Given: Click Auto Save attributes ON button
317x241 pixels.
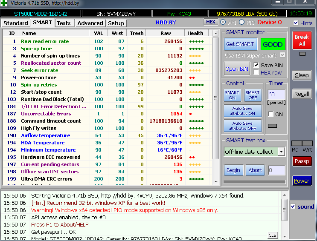Looking at the screenshot, I should click(x=242, y=111).
